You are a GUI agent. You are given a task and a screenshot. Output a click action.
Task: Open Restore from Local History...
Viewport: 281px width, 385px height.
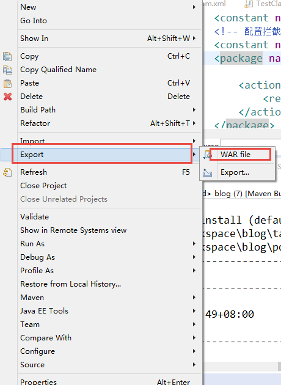(71, 284)
